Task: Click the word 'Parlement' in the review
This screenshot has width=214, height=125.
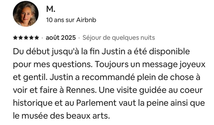Action: (96, 103)
